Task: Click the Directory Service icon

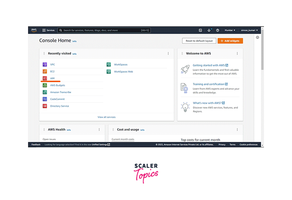Action: (x=45, y=106)
